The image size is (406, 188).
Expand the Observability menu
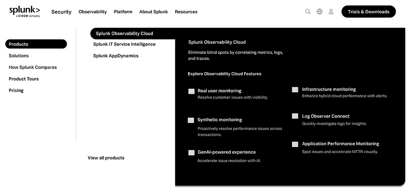pos(92,12)
